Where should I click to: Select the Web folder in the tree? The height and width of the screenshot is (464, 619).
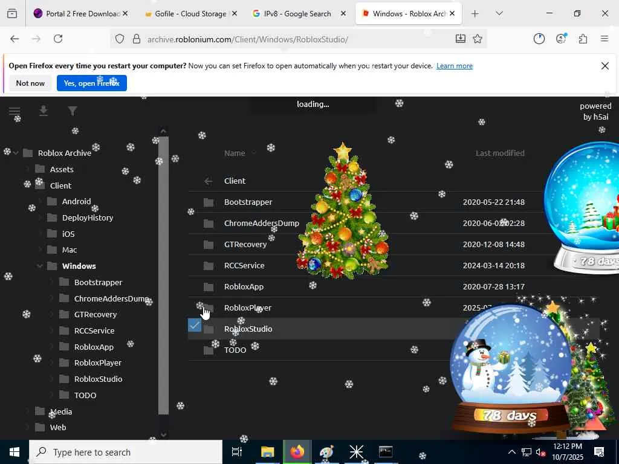[x=57, y=427]
